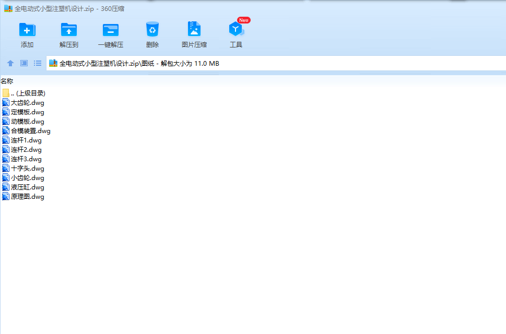Click the dwg icon beside 十字头.dwg
506x334 pixels.
click(x=6, y=168)
